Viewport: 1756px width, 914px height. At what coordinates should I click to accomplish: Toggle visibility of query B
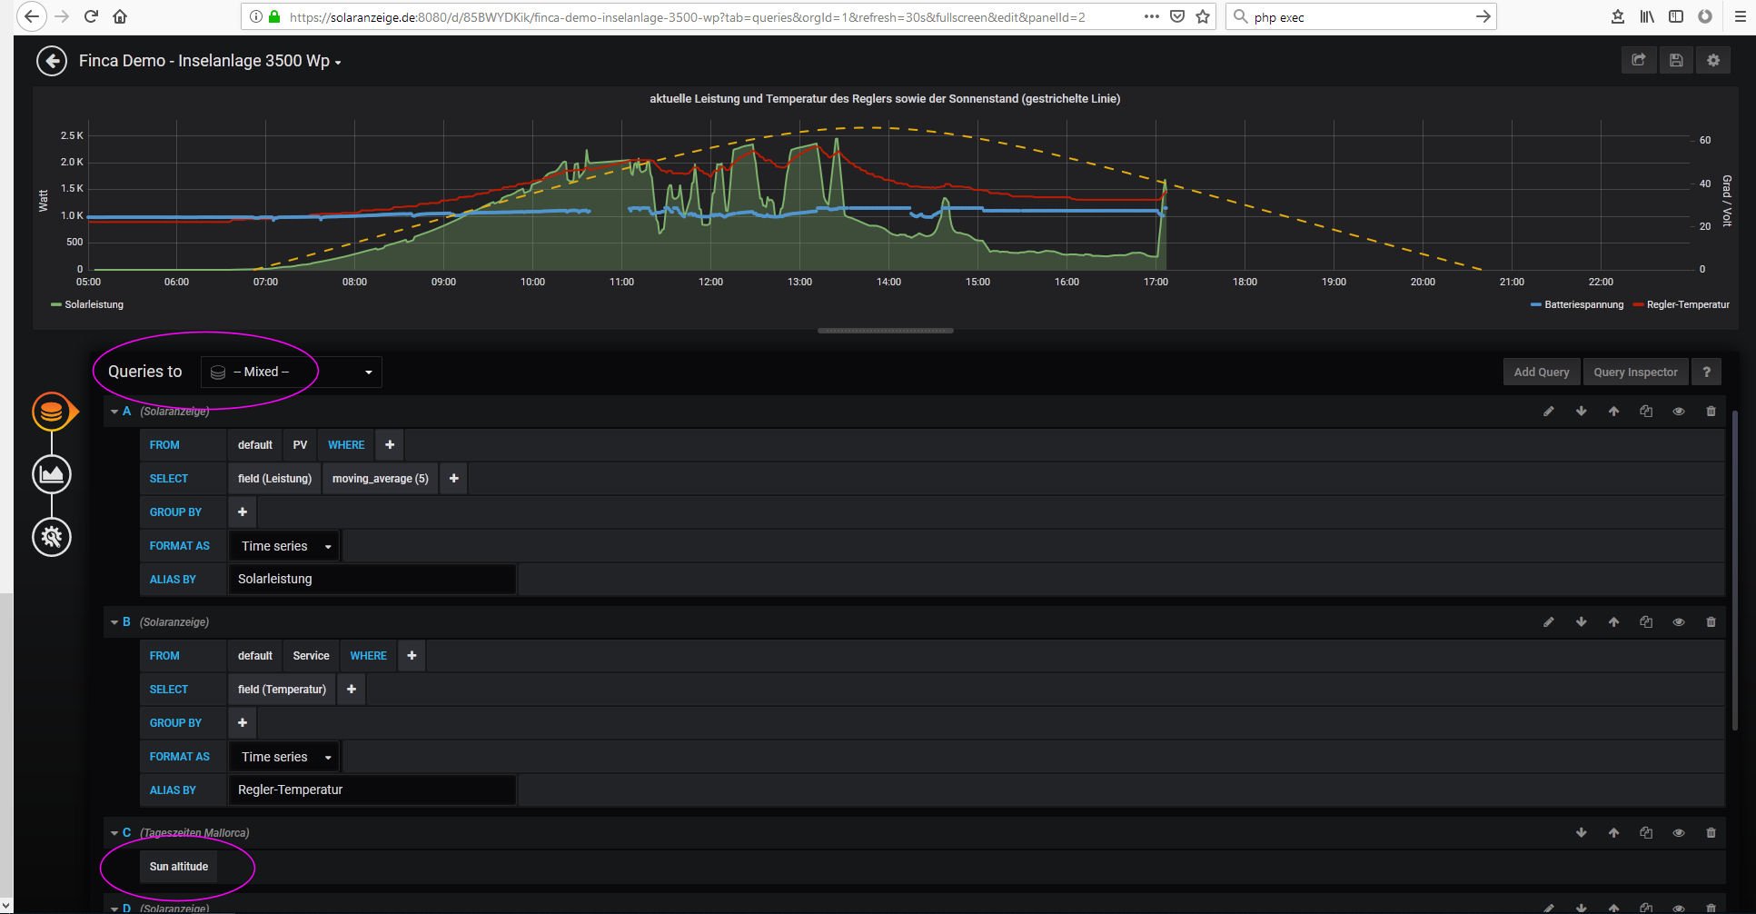(x=1679, y=622)
